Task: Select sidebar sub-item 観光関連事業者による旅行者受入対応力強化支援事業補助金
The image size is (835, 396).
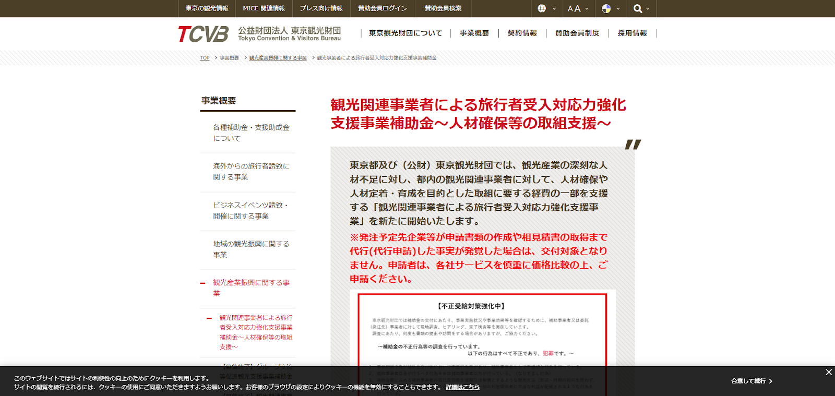Action: (x=256, y=332)
